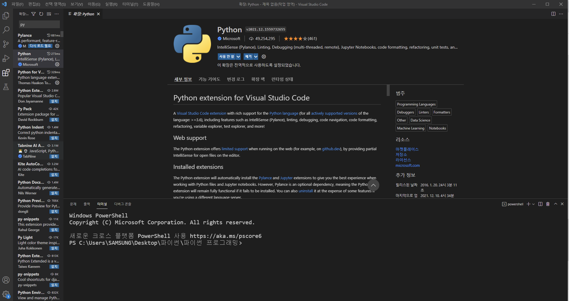Viewport: 569px width, 301px height.
Task: Open the Visual Studio Code extension link
Action: click(x=202, y=113)
